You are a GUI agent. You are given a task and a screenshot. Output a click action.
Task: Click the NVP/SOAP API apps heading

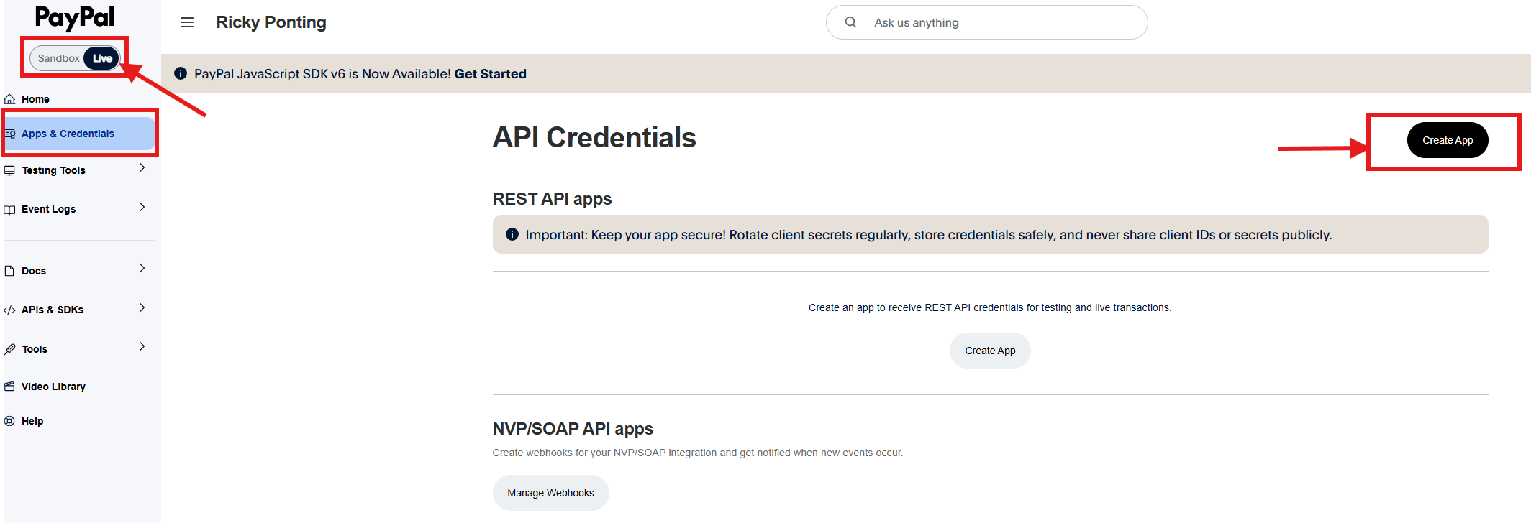(573, 429)
